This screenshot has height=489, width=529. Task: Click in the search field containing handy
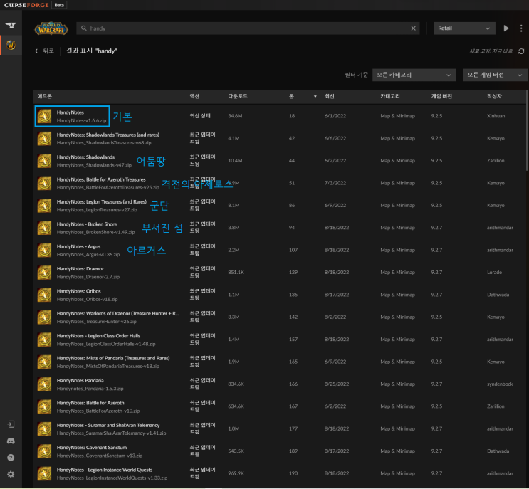coord(248,28)
